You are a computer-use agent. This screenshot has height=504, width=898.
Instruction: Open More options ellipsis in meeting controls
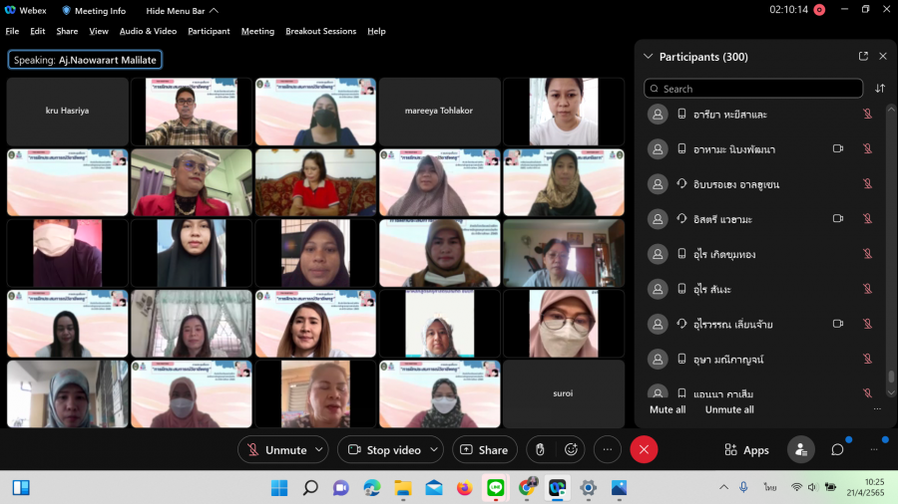pos(607,450)
